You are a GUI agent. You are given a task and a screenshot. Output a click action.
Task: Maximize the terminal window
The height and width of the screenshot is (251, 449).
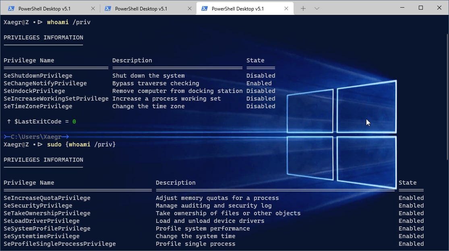(x=421, y=8)
